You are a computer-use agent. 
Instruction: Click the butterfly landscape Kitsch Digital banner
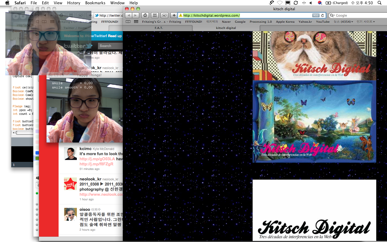314,122
